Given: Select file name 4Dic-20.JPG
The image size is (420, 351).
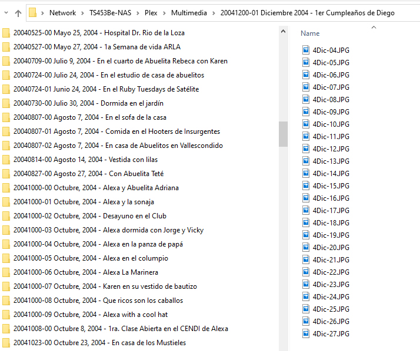Looking at the screenshot, I should [331, 248].
